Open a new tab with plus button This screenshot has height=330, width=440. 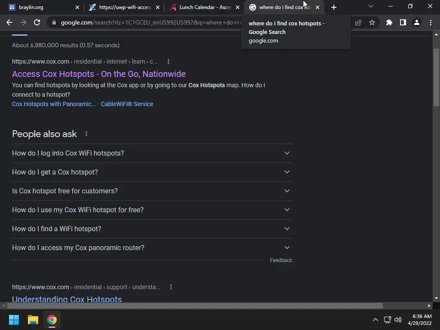[x=333, y=7]
